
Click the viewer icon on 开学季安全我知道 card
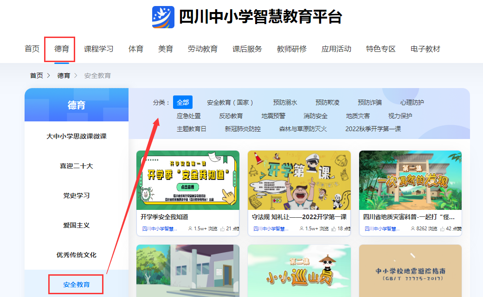coord(190,229)
